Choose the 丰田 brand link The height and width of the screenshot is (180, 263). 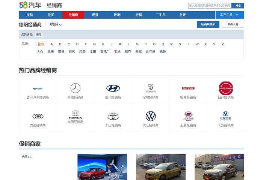tap(51, 52)
